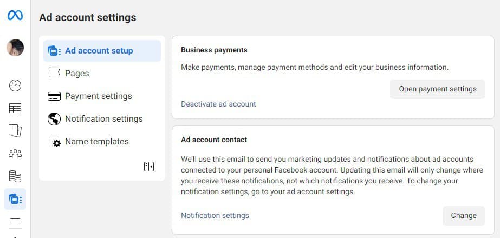This screenshot has width=500, height=238.
Task: Click Open payment settings button
Action: pyautogui.click(x=438, y=89)
